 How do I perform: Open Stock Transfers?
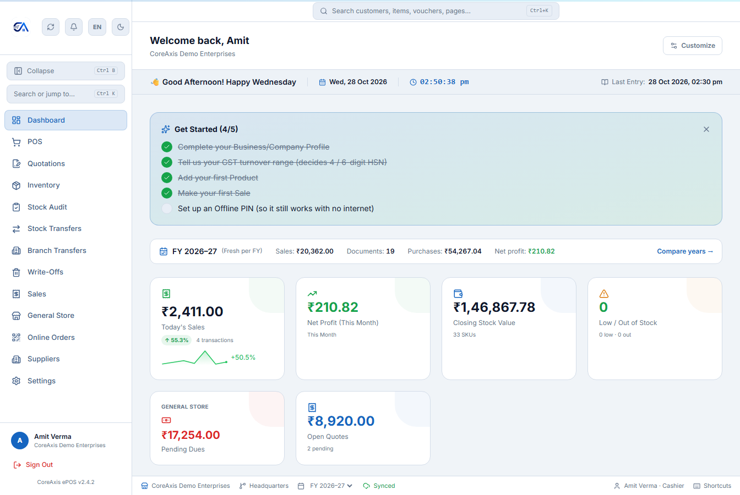click(x=66, y=229)
